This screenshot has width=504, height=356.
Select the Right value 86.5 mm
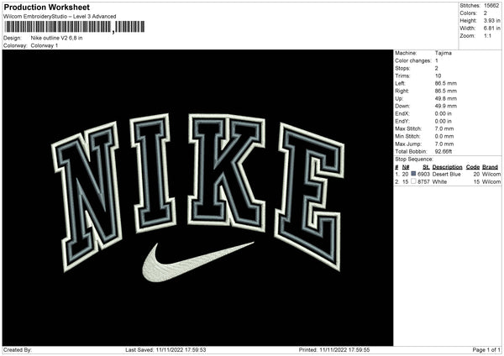(446, 91)
